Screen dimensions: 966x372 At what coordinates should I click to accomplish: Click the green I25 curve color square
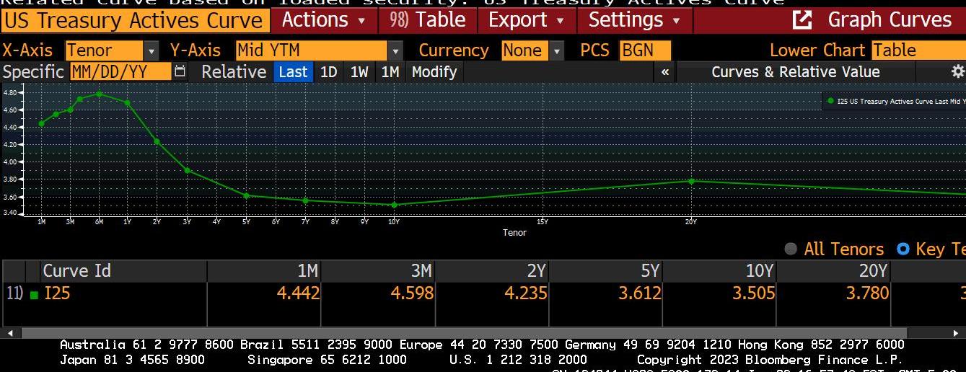point(34,294)
